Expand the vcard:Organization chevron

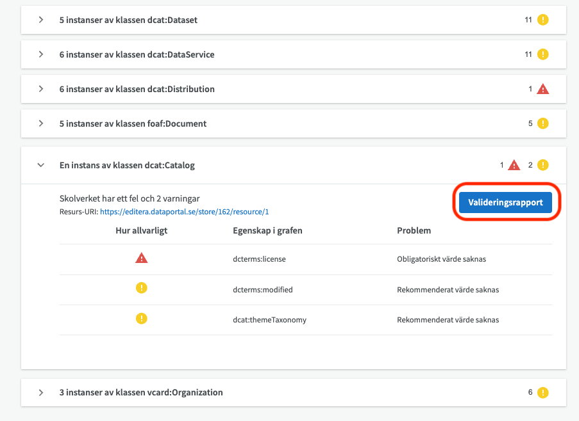pyautogui.click(x=41, y=392)
